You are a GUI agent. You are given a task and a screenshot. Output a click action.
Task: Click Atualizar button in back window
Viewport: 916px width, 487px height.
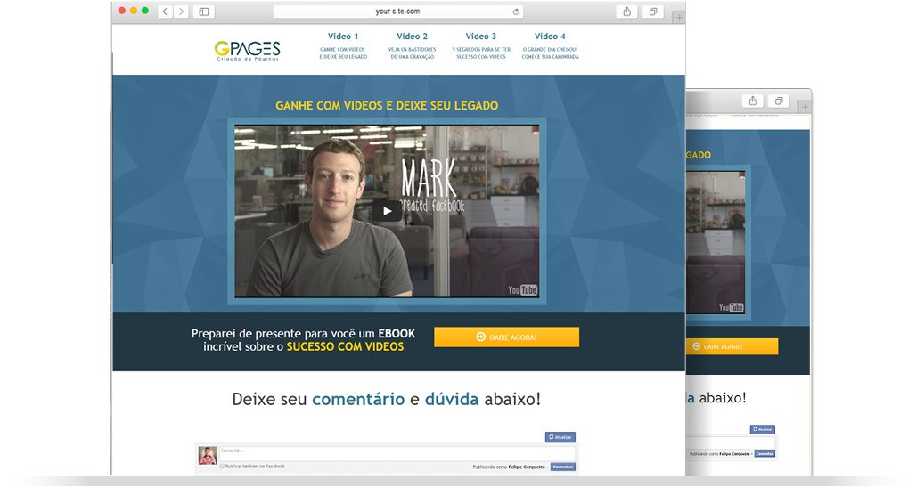point(763,429)
